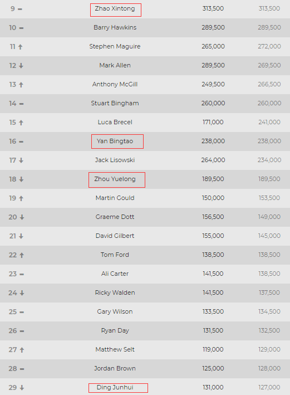Select the Yan Bingtao name
This screenshot has height=395, width=290.
[x=115, y=141]
